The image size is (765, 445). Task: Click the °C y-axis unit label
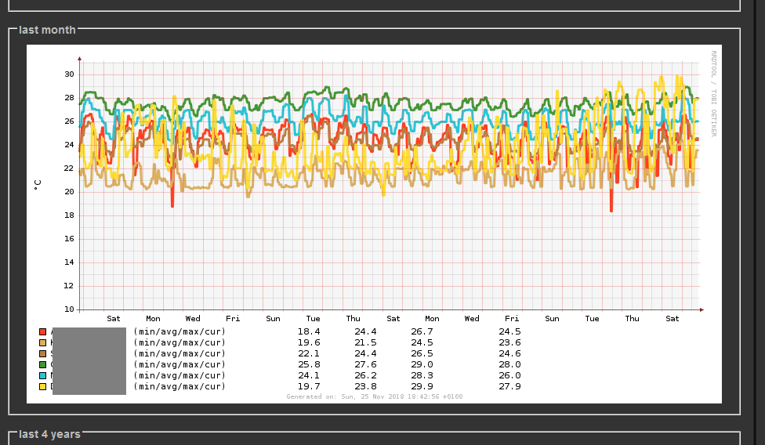pos(38,185)
